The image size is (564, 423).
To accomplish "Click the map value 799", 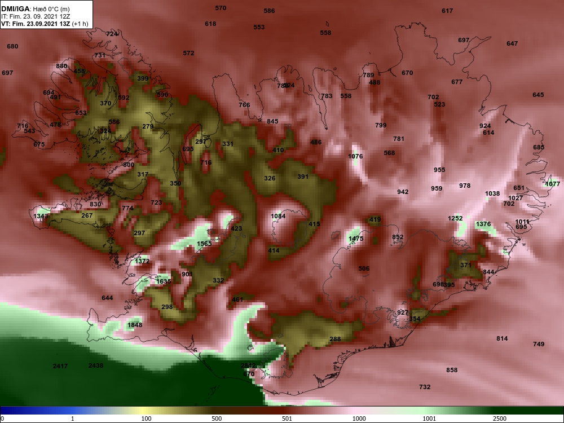I will click(381, 125).
